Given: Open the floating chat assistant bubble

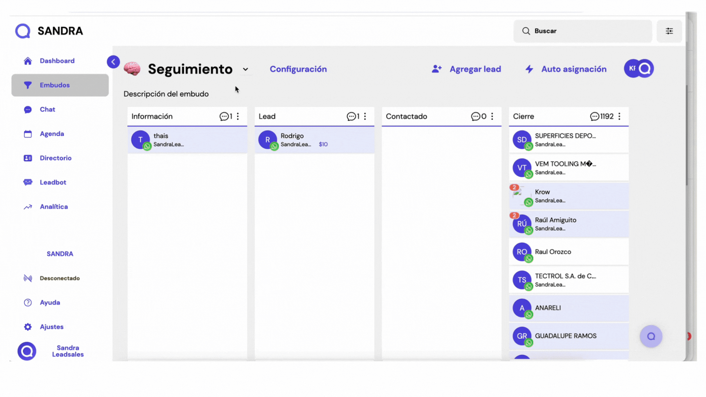Looking at the screenshot, I should coord(651,336).
